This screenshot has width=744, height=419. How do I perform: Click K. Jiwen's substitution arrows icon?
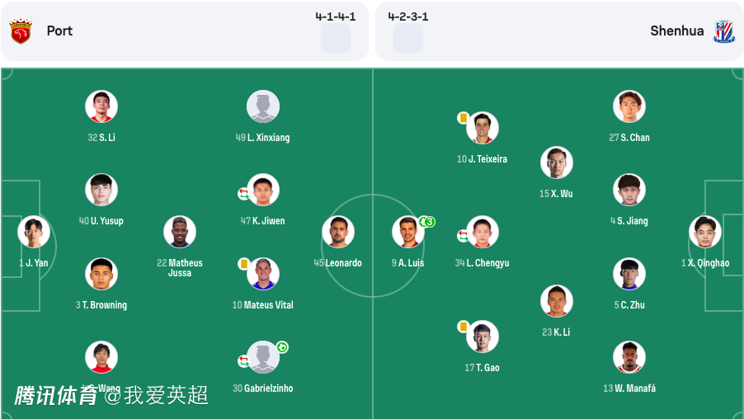tap(244, 194)
